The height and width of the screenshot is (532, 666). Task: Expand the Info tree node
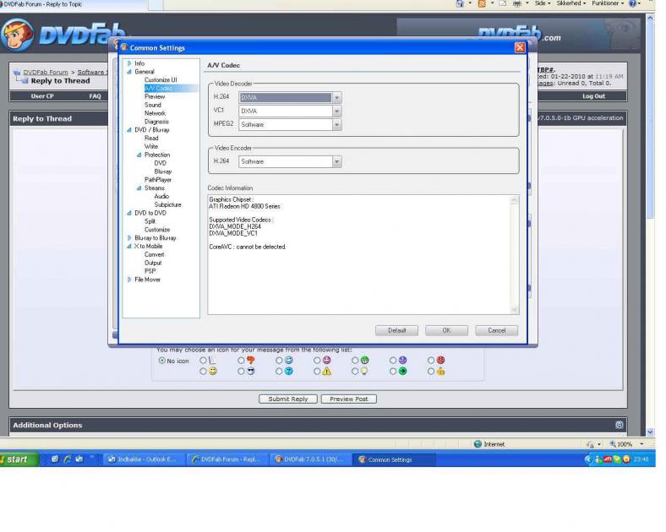(129, 63)
